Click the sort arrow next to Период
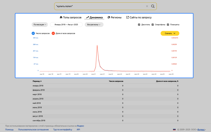 point(41,81)
